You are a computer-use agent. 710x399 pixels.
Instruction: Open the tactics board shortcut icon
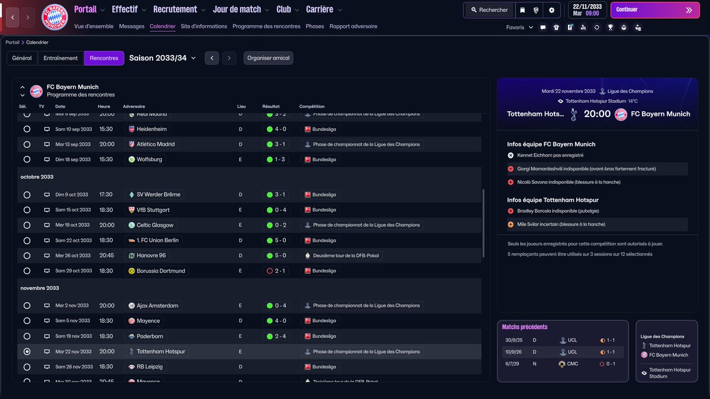[x=570, y=27]
